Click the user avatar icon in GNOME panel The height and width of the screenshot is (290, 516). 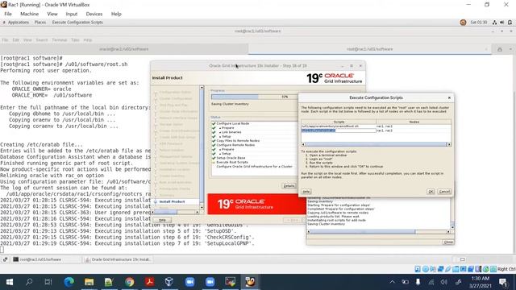point(463,23)
